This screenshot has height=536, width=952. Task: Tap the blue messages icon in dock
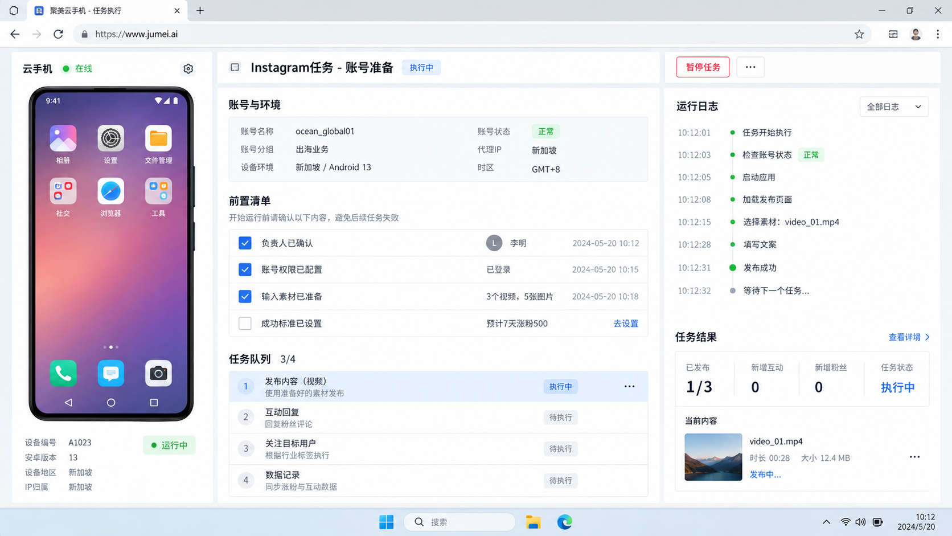[110, 373]
